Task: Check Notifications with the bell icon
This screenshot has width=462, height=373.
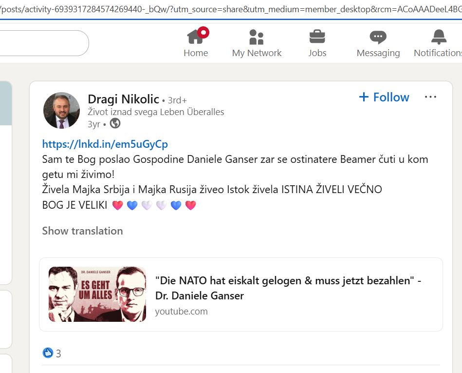Action: pos(438,36)
